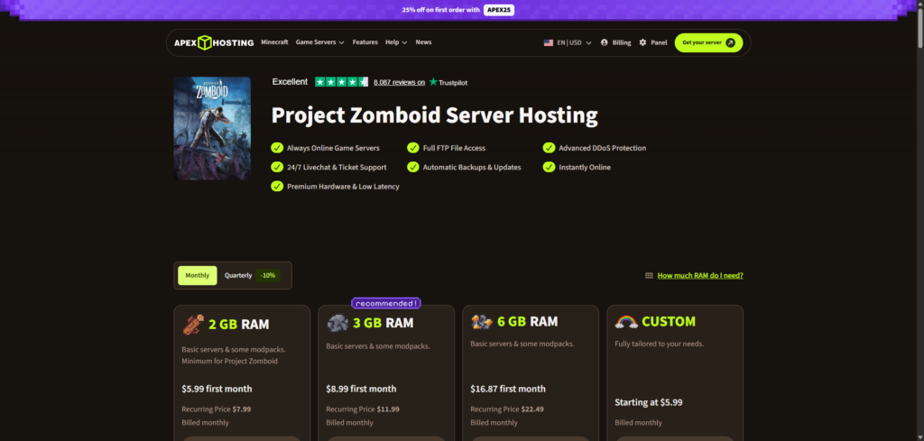Screen dimensions: 924x441
Task: Click the 6 GB RAM plan icon
Action: tap(482, 321)
